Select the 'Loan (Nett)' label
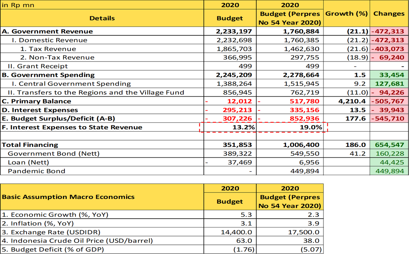 point(28,163)
